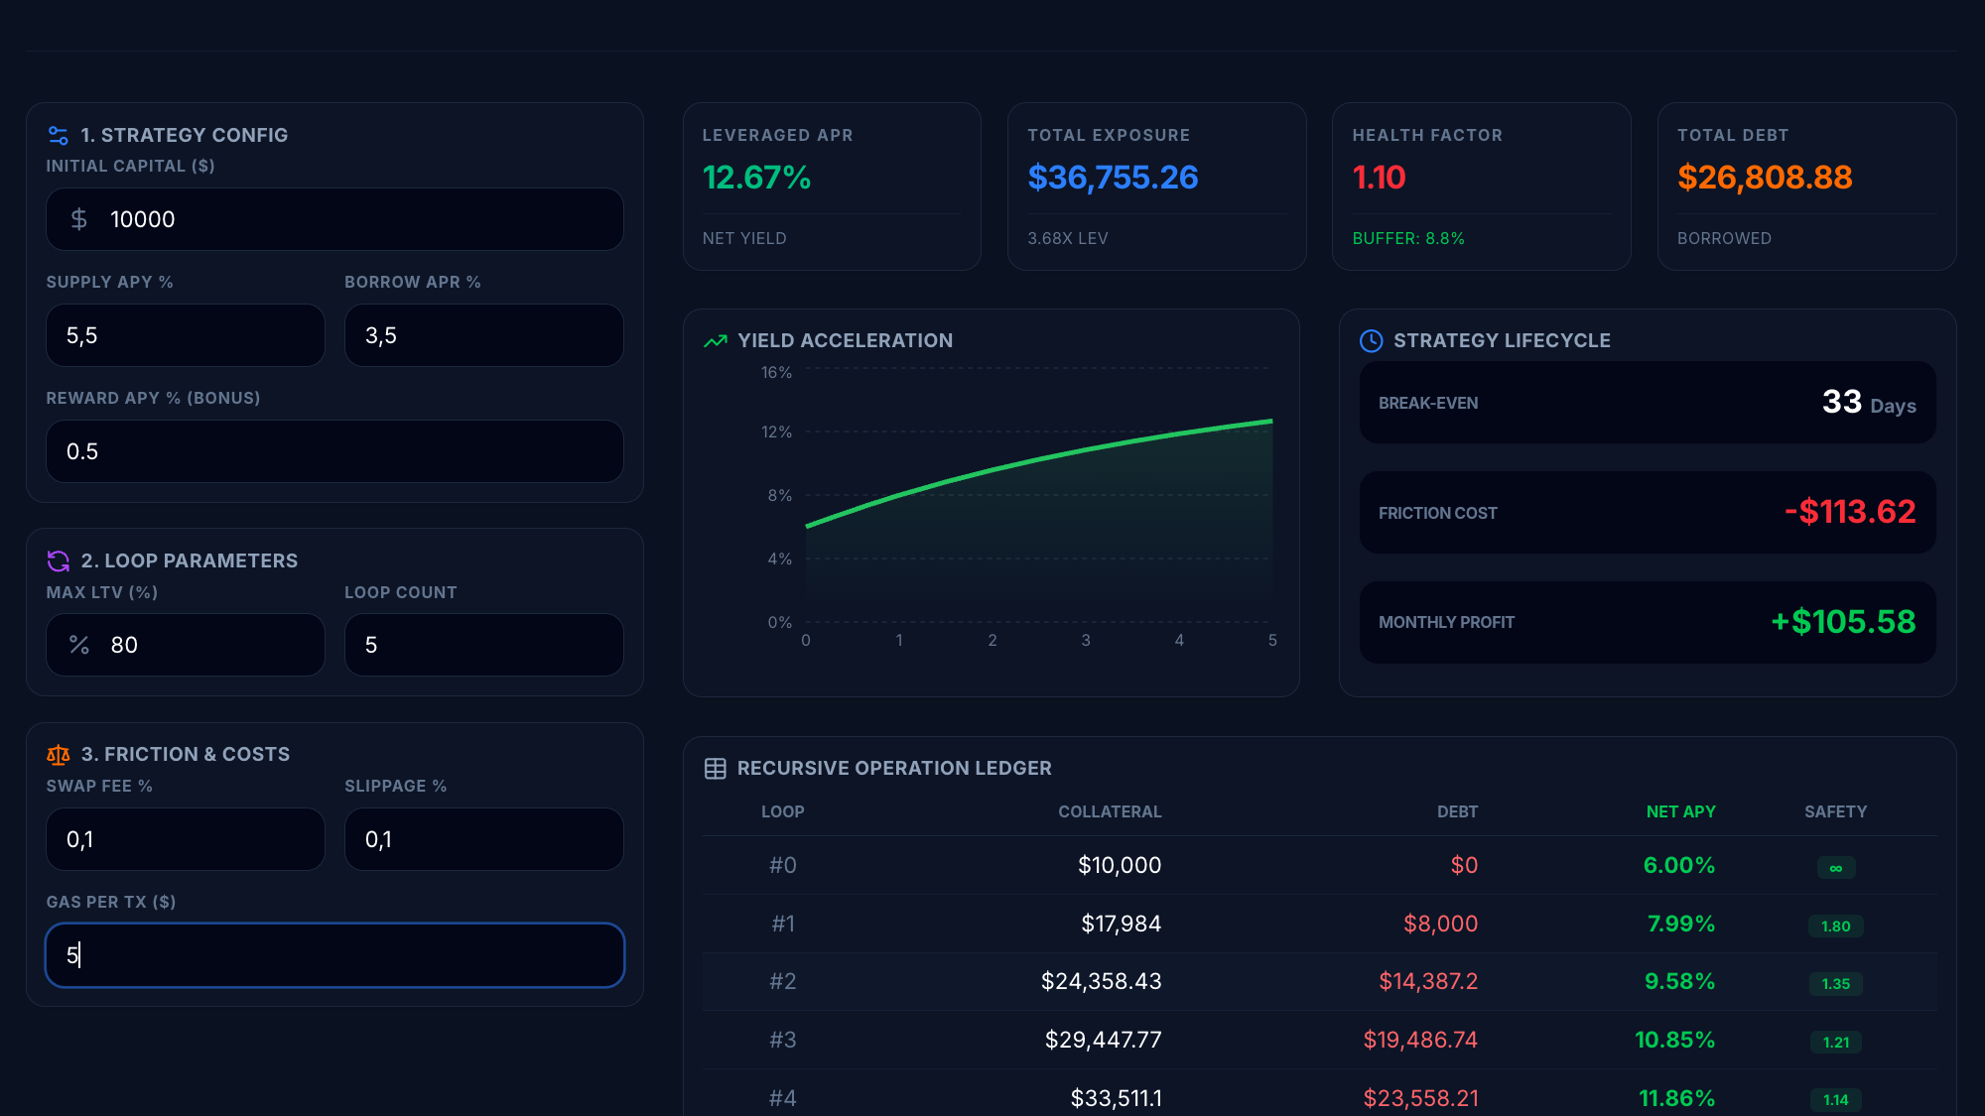Viewport: 1985px width, 1116px height.
Task: Select the Loop Count input field
Action: tap(483, 645)
